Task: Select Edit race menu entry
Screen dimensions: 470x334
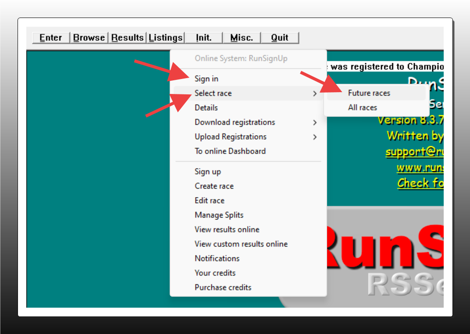Action: pos(248,201)
